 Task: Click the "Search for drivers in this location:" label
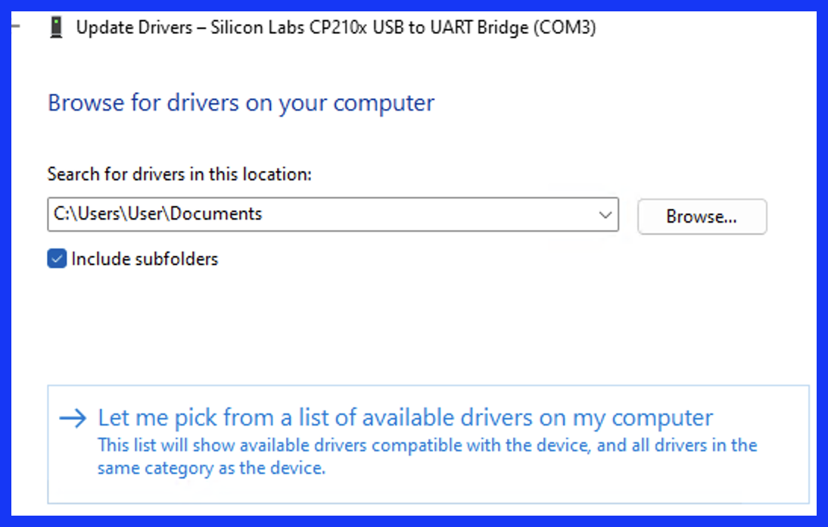(179, 173)
